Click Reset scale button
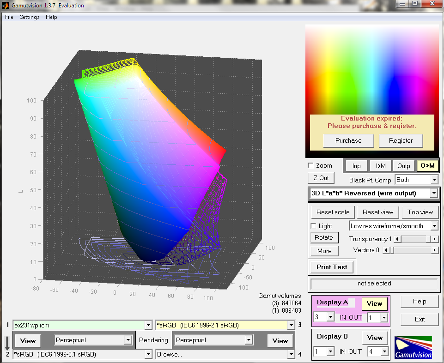 (333, 212)
